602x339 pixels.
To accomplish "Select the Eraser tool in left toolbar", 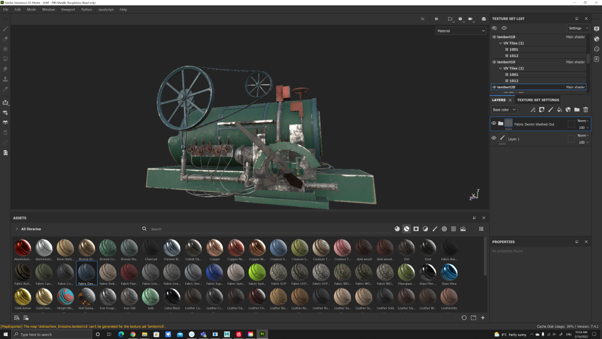I will (5, 39).
